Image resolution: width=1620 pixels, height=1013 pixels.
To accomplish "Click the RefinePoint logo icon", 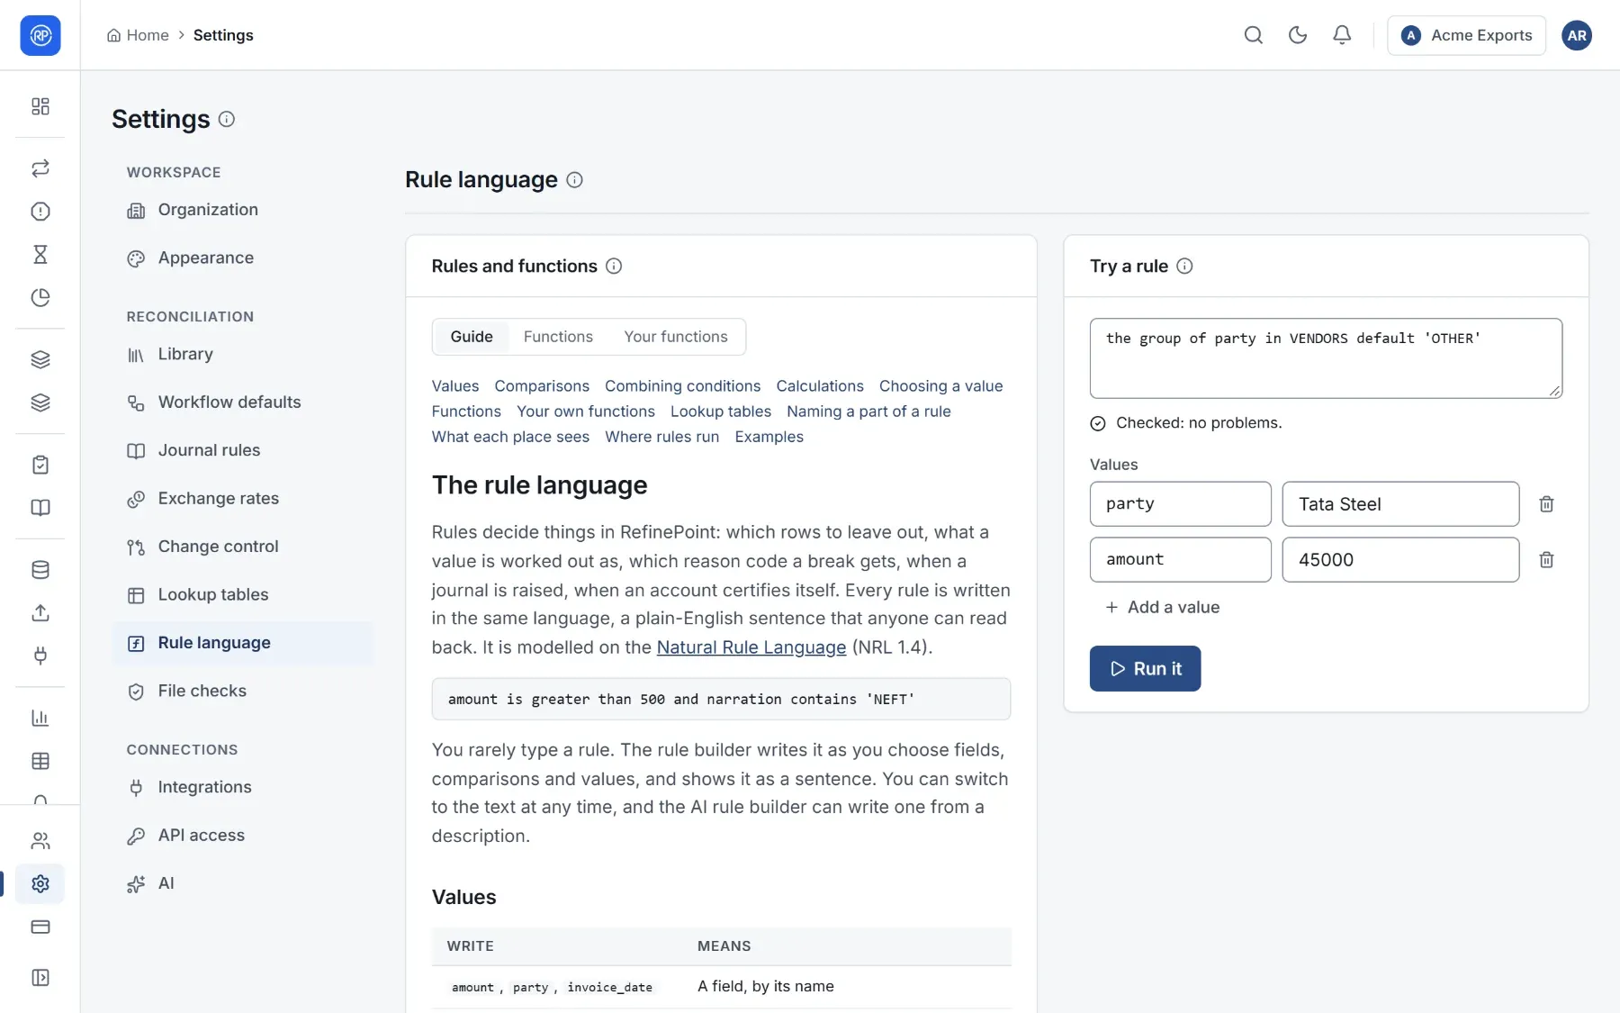I will [x=40, y=35].
